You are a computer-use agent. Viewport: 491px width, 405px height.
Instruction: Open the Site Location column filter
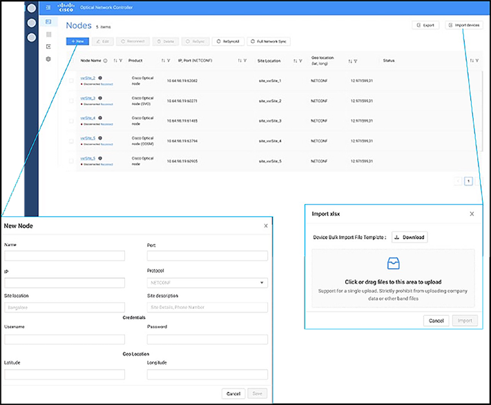pos(300,61)
